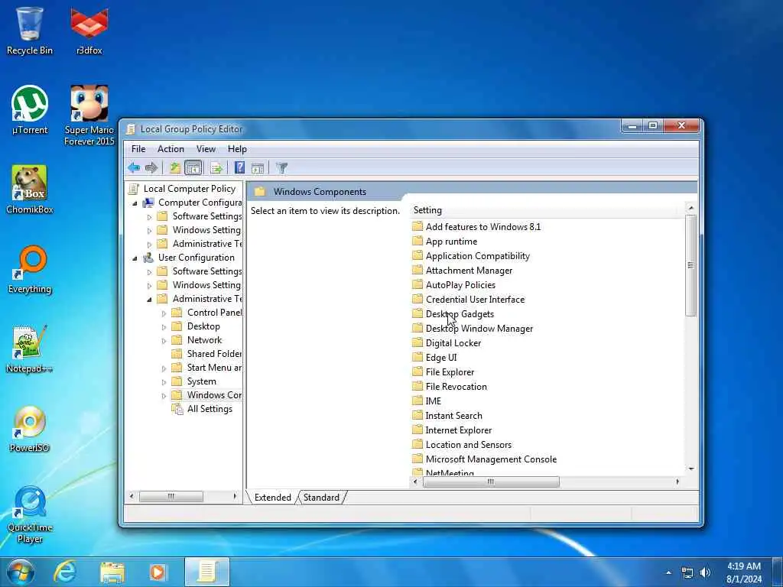Viewport: 783px width, 587px height.
Task: Open the View menu
Action: tap(206, 149)
